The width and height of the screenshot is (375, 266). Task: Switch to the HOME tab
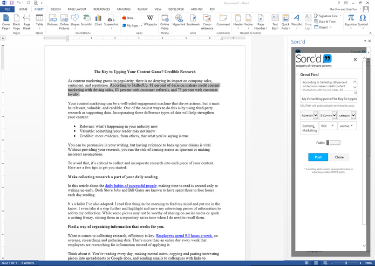[x=23, y=9]
